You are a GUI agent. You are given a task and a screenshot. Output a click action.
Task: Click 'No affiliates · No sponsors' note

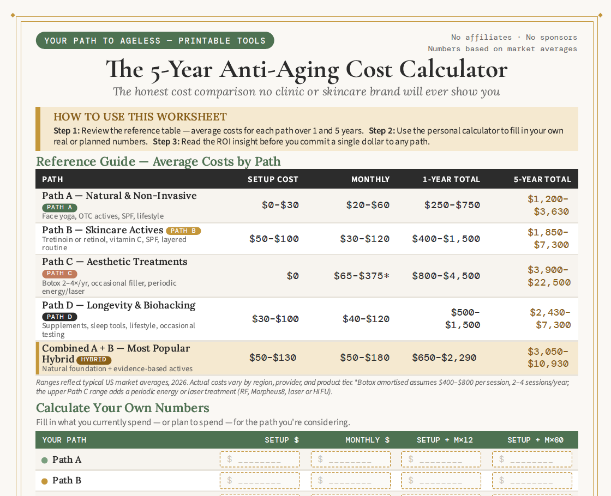pyautogui.click(x=514, y=38)
